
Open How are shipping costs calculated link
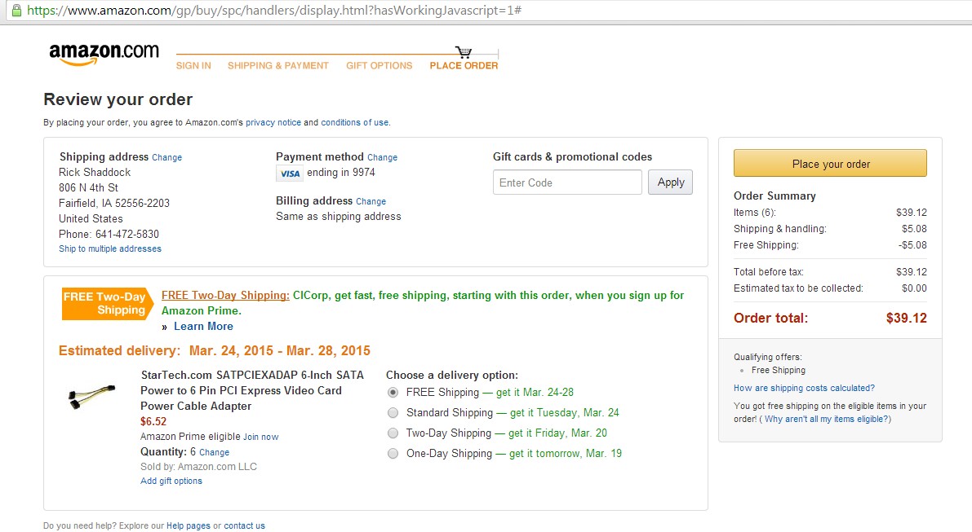coord(804,388)
